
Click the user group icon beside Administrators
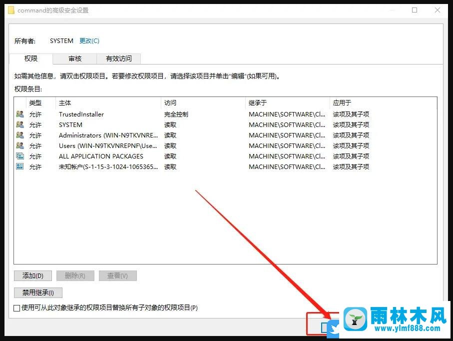(x=20, y=135)
